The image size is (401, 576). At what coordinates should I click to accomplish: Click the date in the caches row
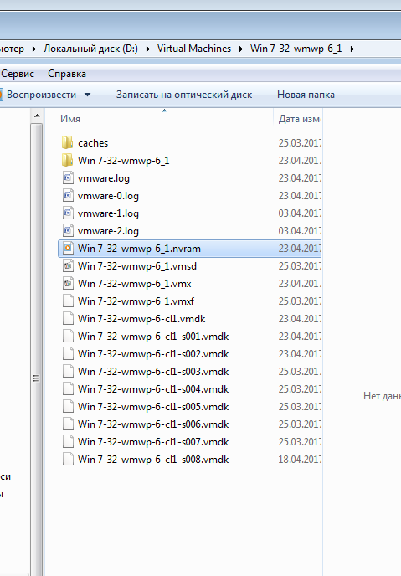300,143
